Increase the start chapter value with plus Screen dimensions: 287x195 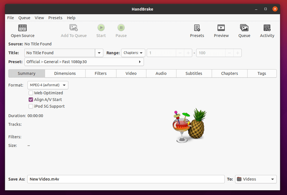coord(188,53)
